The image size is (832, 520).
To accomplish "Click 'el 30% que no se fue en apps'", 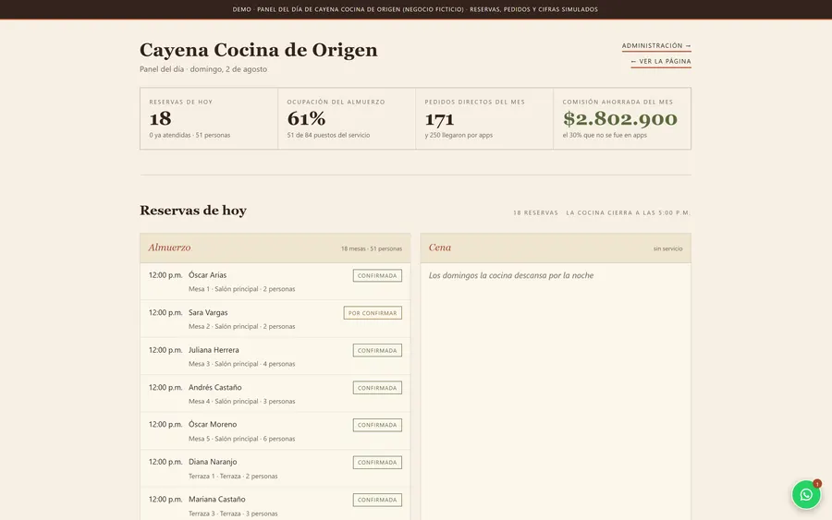I will [x=605, y=135].
